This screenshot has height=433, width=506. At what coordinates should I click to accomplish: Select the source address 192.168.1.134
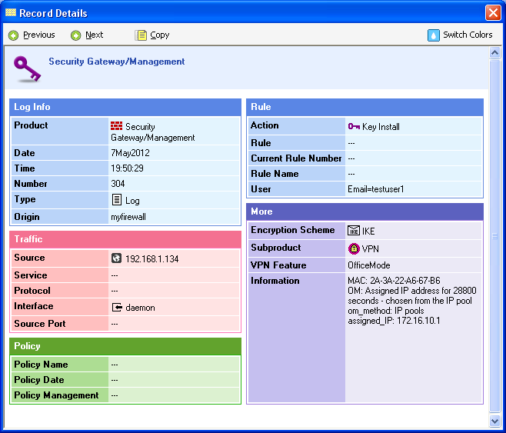point(151,259)
